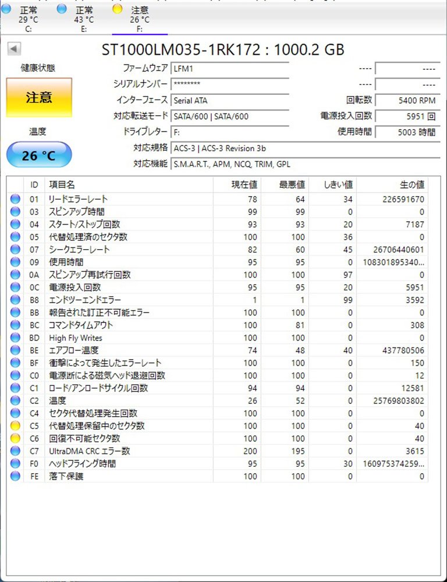Select the 代替処理保留中のセクタ数 row
The image size is (447, 582).
[x=218, y=426]
